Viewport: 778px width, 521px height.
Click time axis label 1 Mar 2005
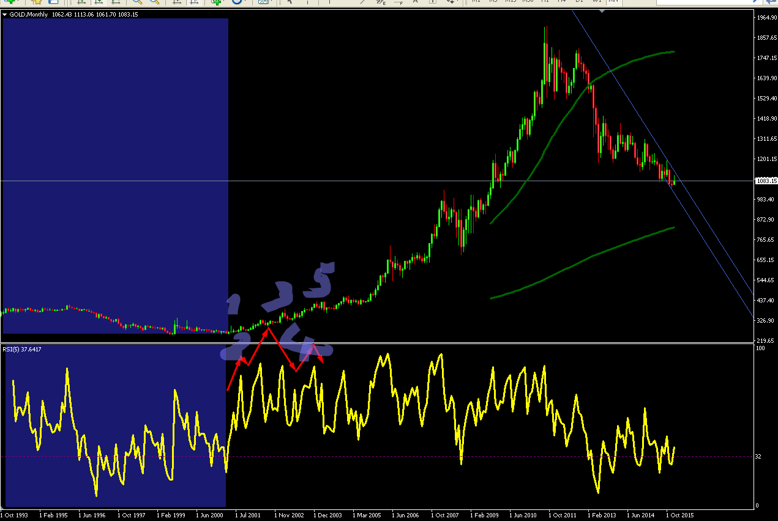[x=367, y=515]
